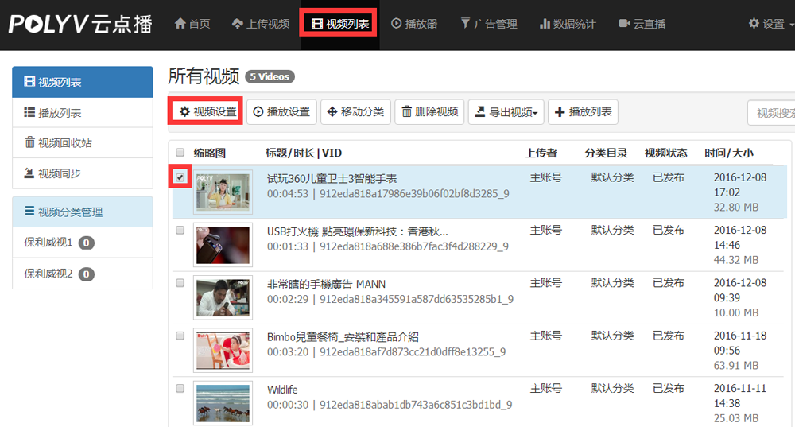Go to 上传视频 tab

point(260,24)
